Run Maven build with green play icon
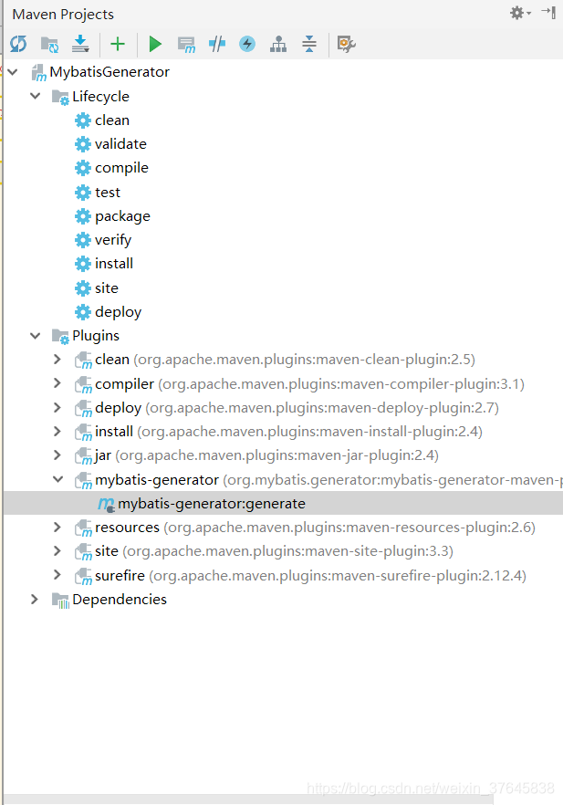The image size is (563, 805). [x=155, y=44]
